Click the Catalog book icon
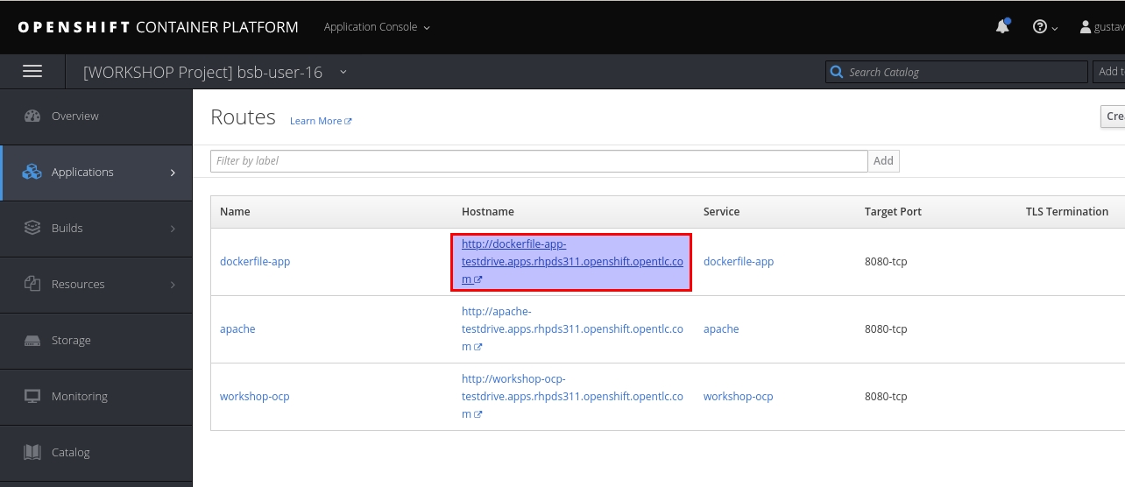The height and width of the screenshot is (487, 1125). [32, 453]
